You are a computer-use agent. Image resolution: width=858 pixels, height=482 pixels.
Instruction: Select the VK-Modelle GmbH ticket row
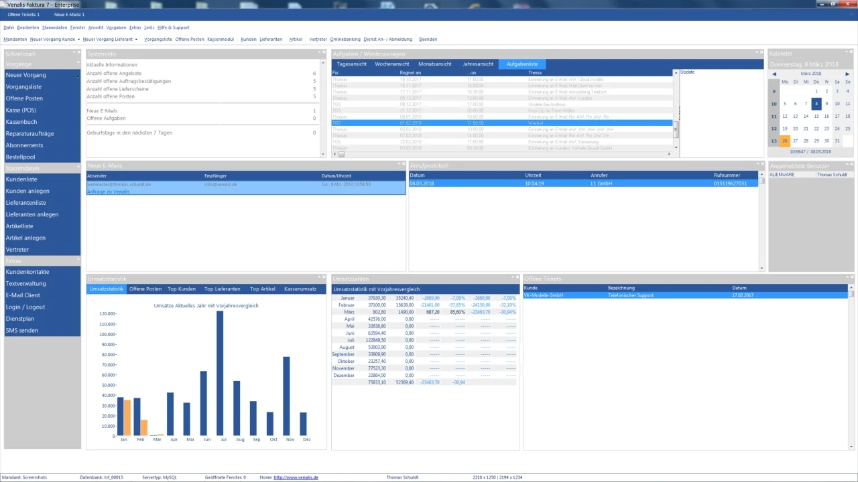click(685, 295)
